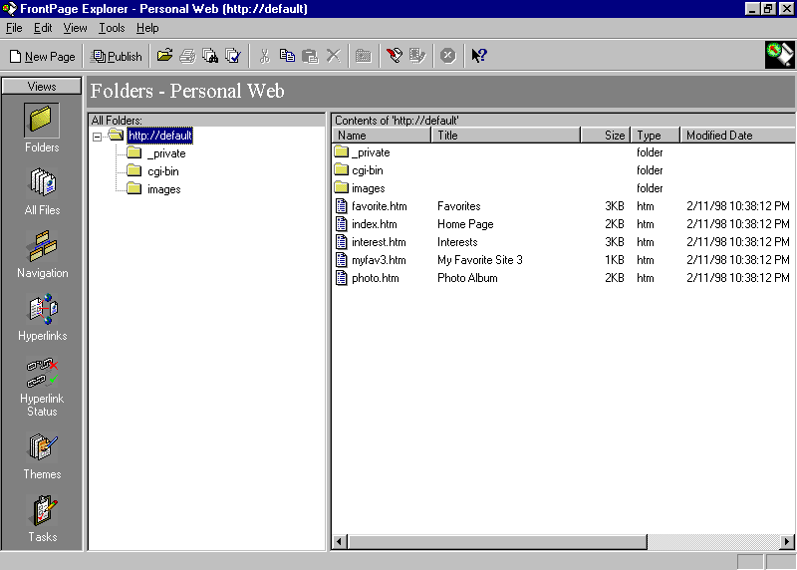Click 'My Favorite Site 3' title cell

(x=480, y=260)
